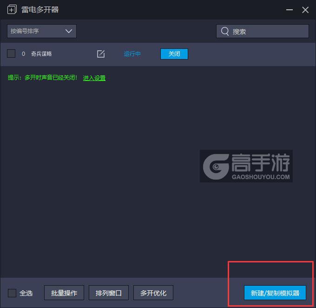Select the 奇兵谋略 emulator name
316x308 pixels.
[x=41, y=54]
